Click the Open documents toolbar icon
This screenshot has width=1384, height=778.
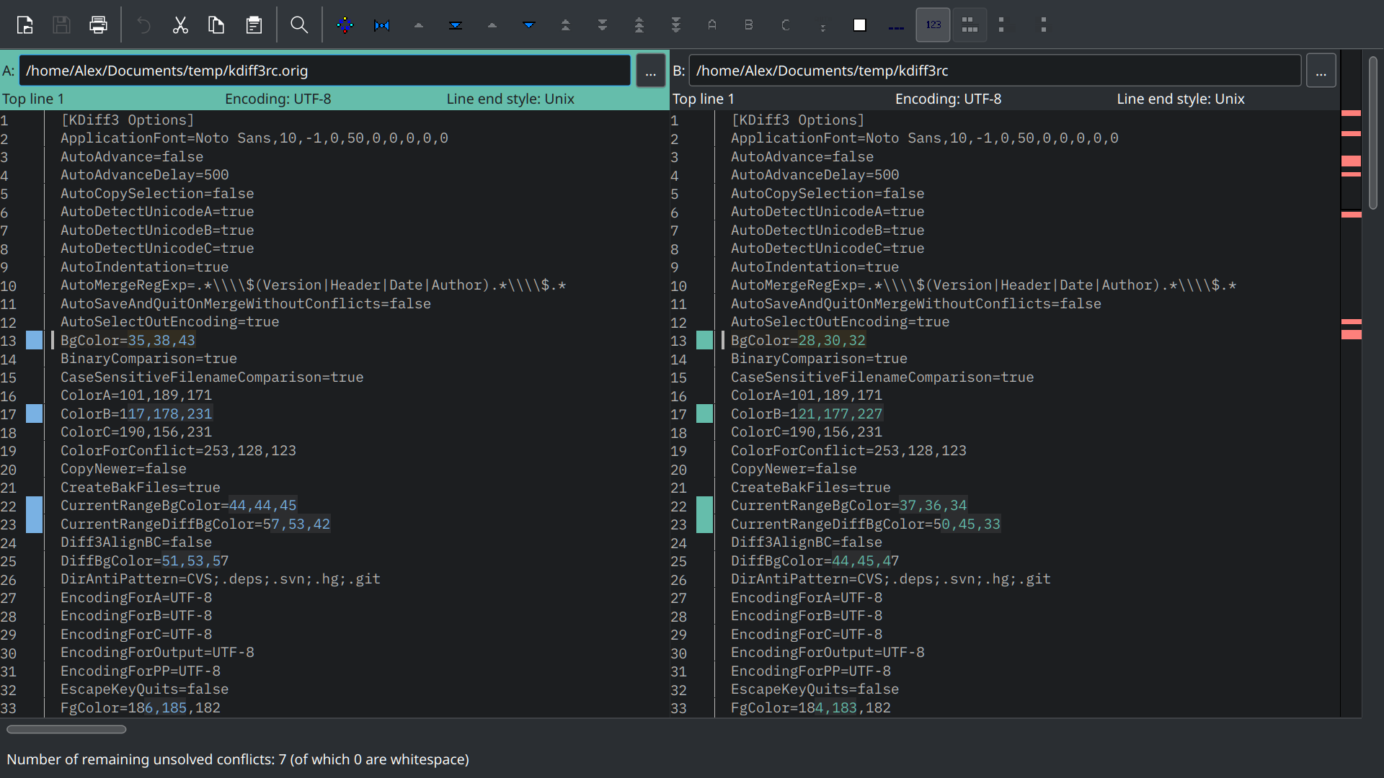(x=25, y=25)
